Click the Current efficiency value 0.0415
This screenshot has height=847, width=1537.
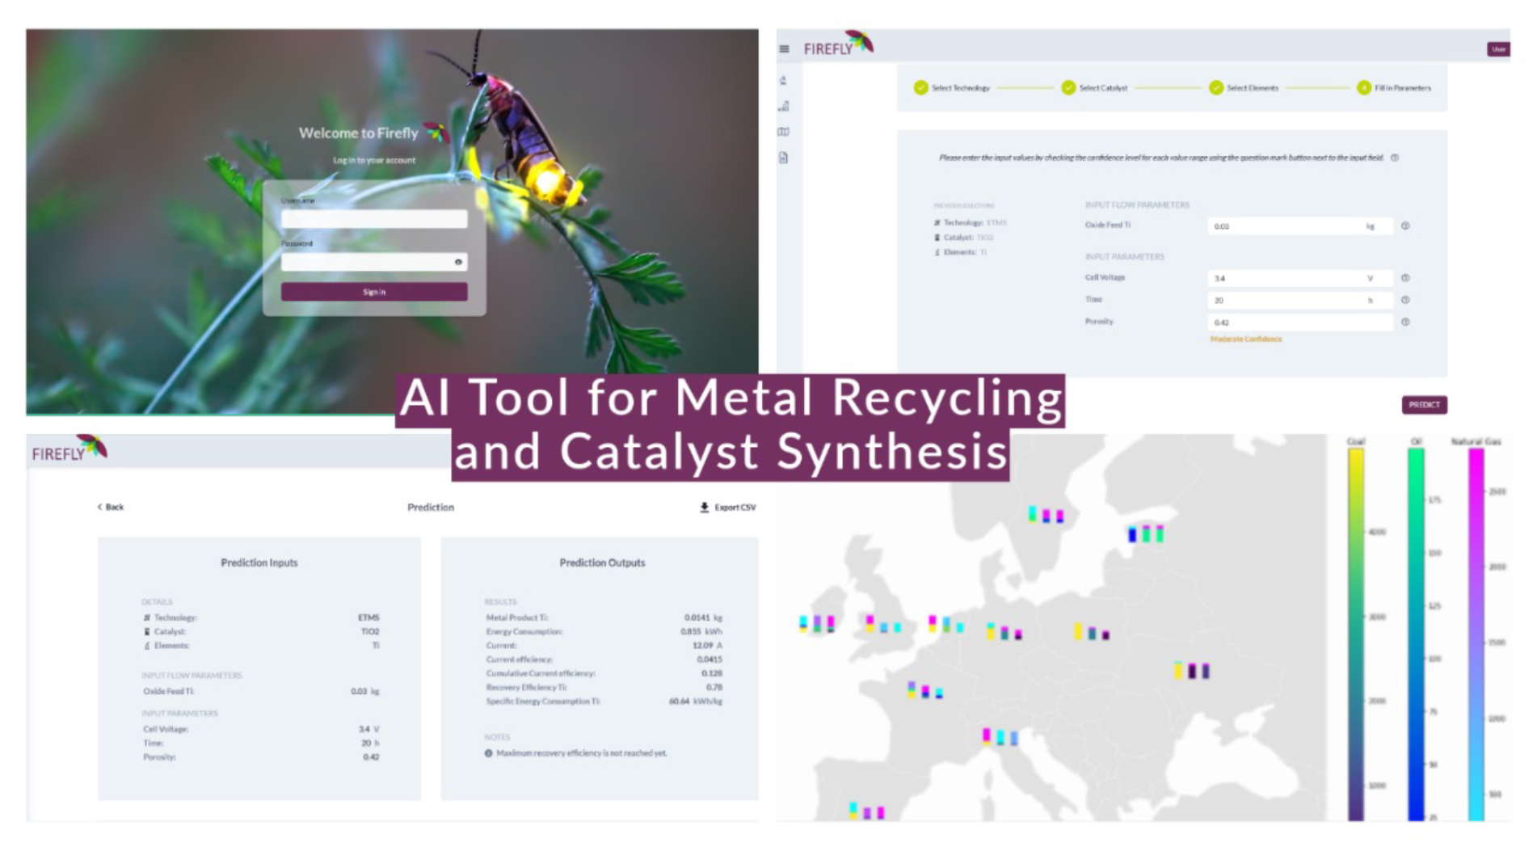coord(710,659)
